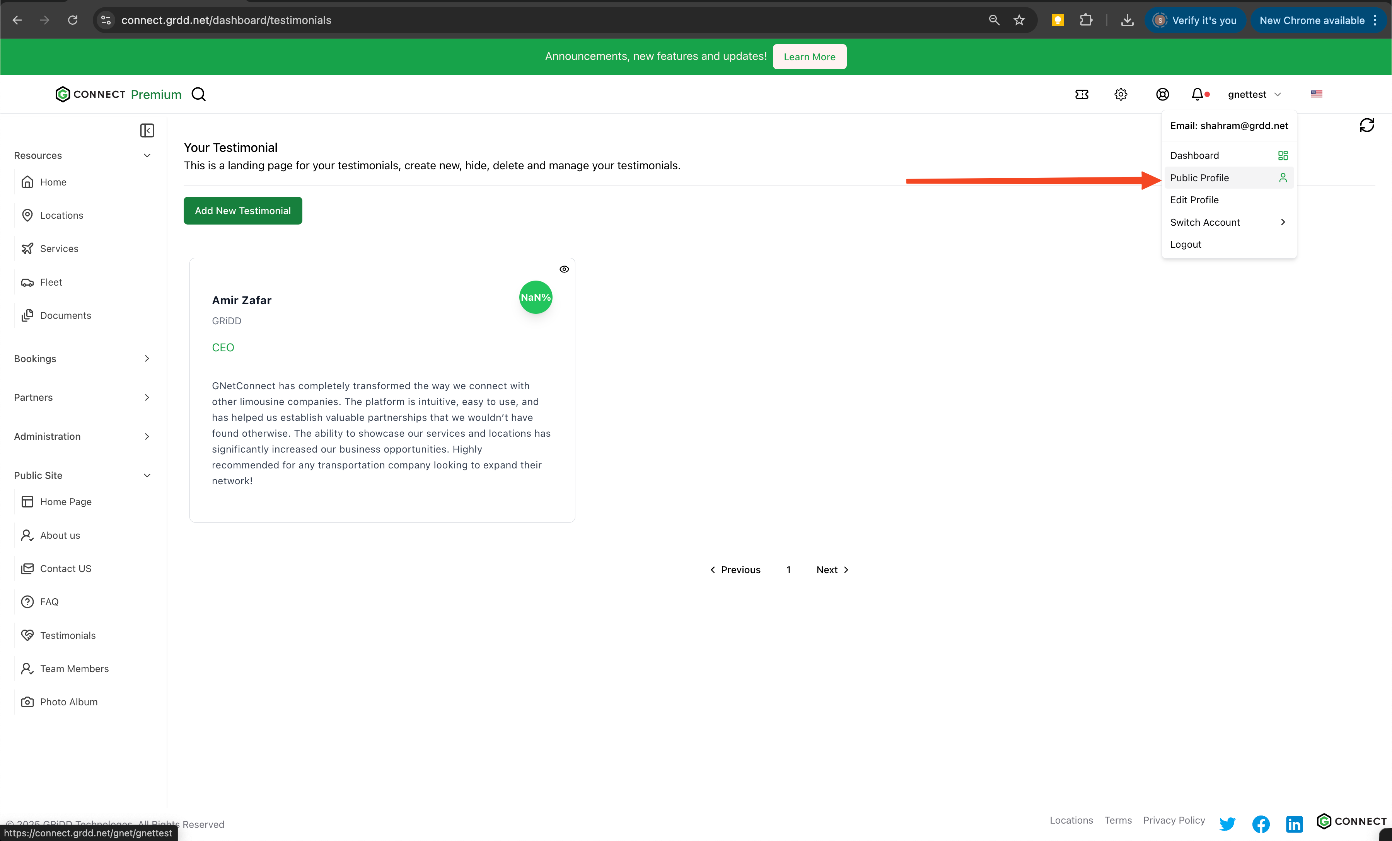Click Learn More announcement button
Image resolution: width=1392 pixels, height=841 pixels.
coord(809,56)
